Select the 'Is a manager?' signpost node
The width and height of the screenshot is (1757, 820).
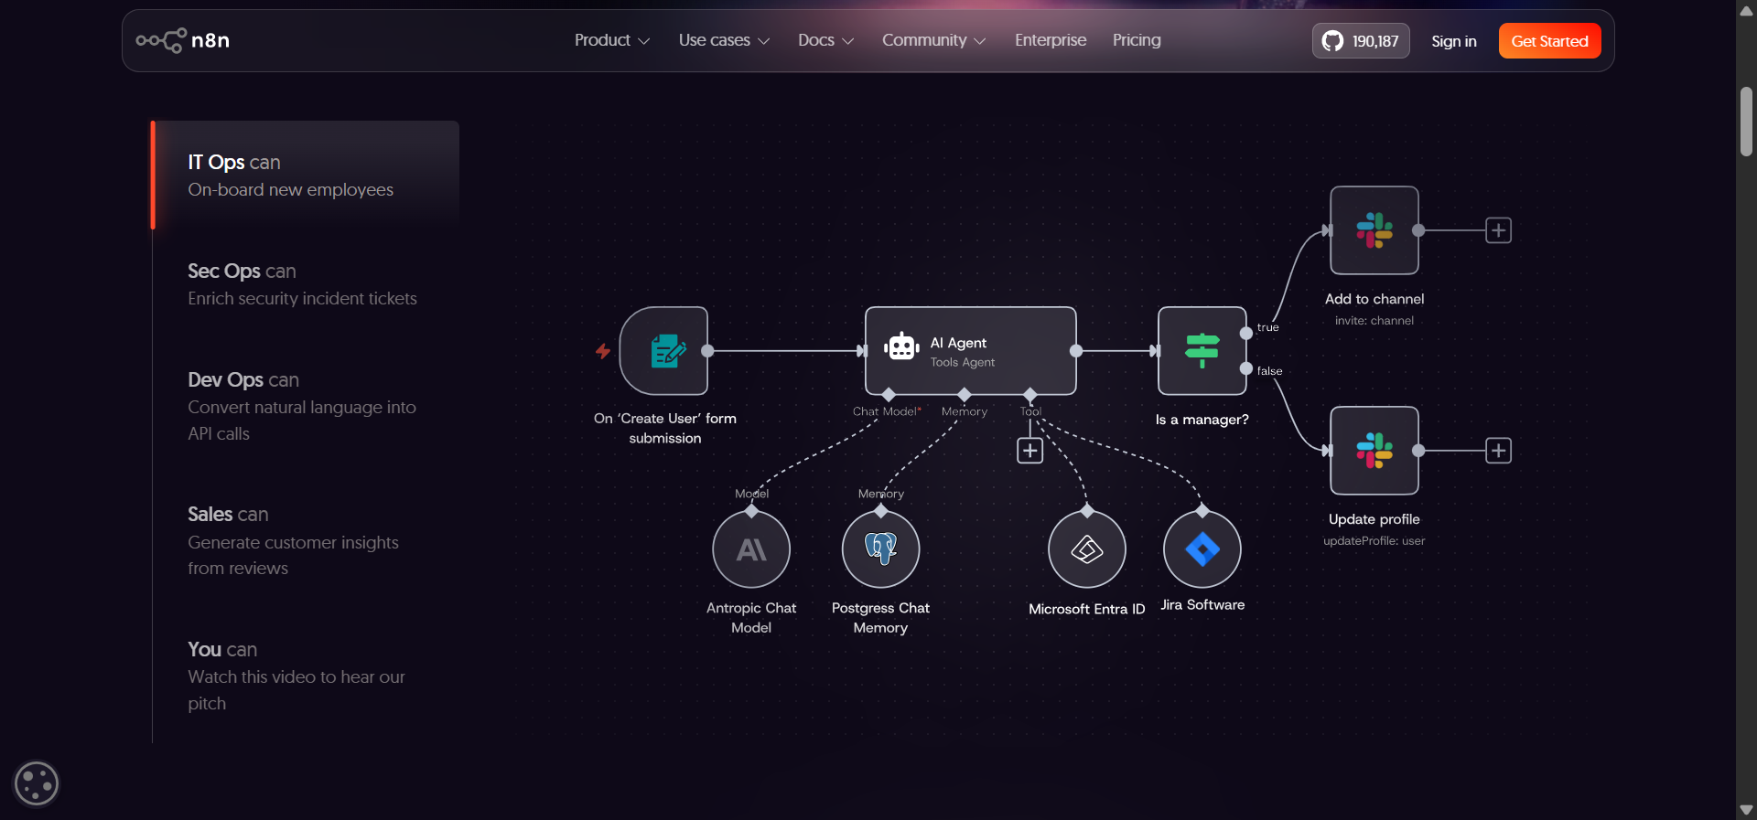1202,351
